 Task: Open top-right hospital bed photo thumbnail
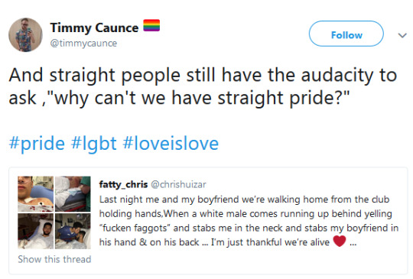coord(73,194)
